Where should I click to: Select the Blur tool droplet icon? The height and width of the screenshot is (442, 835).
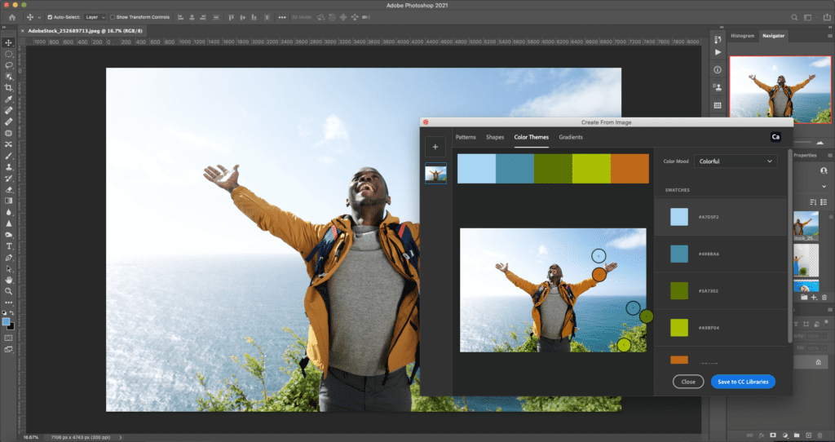pos(8,212)
